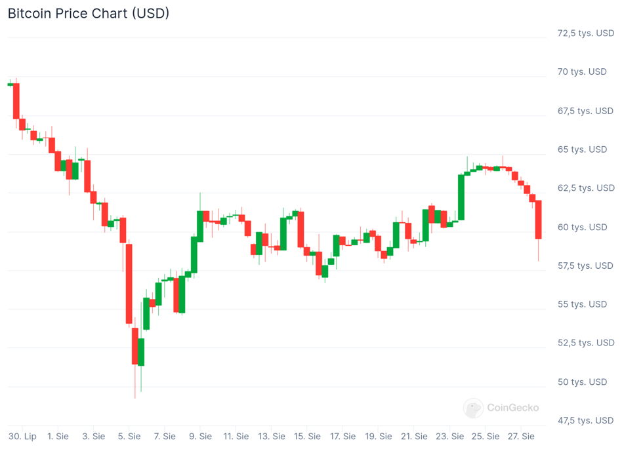Click the 47,5 tys. USD price label

[585, 420]
